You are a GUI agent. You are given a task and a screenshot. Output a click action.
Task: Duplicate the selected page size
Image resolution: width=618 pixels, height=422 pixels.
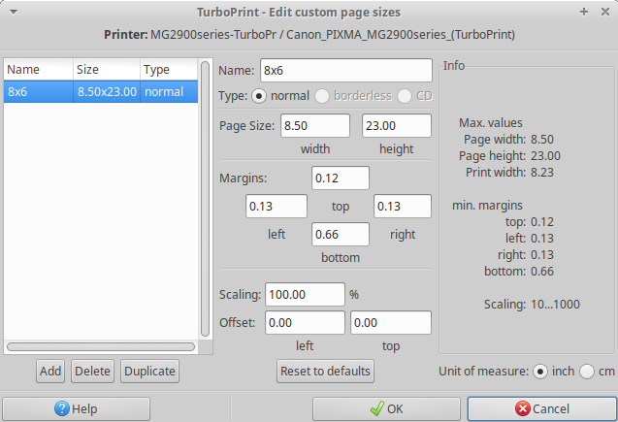pos(149,371)
